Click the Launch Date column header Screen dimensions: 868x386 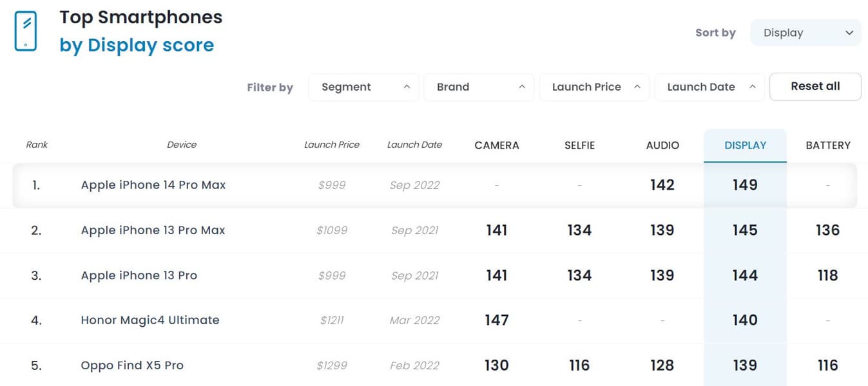(414, 145)
